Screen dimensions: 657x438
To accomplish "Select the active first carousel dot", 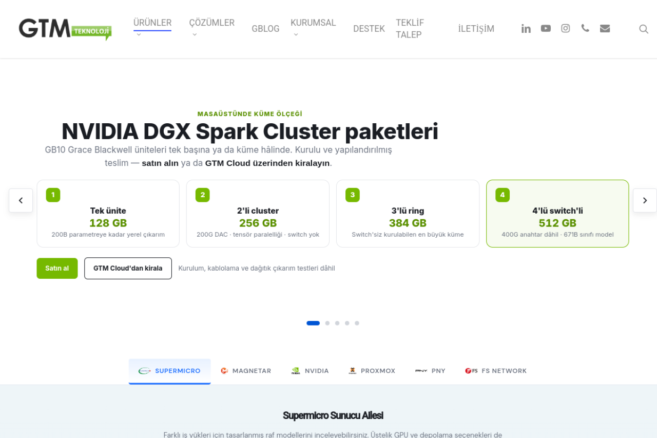I will coord(313,323).
